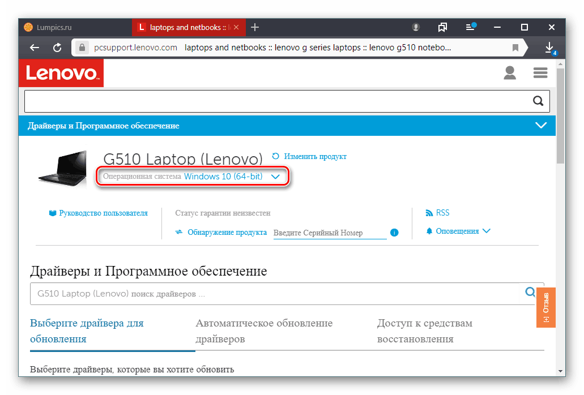The image size is (584, 395).
Task: Open browser menu with blue notification dot
Action: click(470, 27)
